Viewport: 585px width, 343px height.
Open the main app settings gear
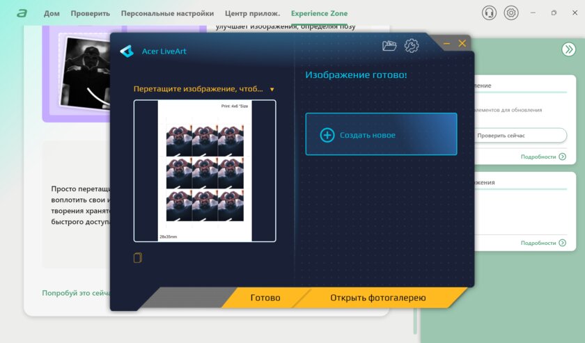coord(511,13)
